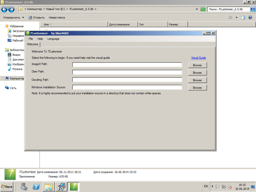The width and height of the screenshot is (256, 192).
Task: Click the 7Customizer title bar icon
Action: click(27, 33)
